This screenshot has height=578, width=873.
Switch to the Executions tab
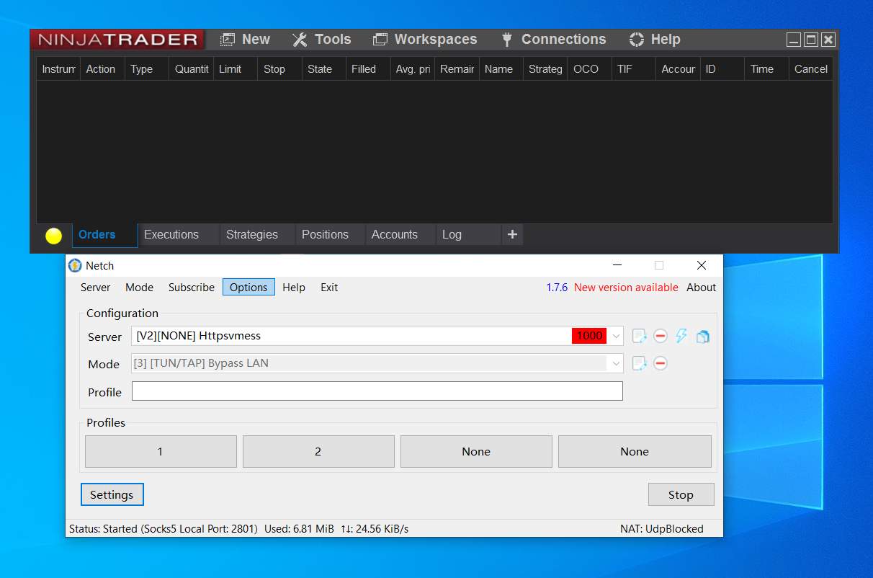171,234
